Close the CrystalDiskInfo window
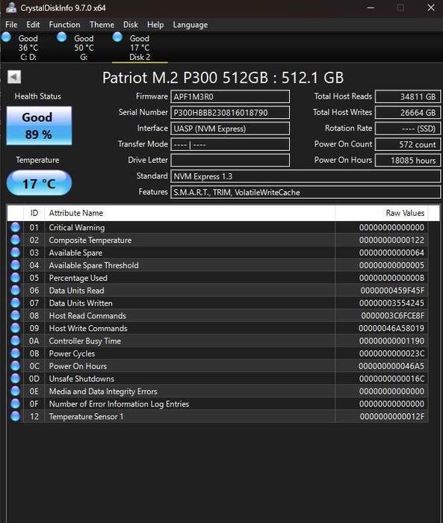Viewport: 443px width, 523px height. click(431, 7)
